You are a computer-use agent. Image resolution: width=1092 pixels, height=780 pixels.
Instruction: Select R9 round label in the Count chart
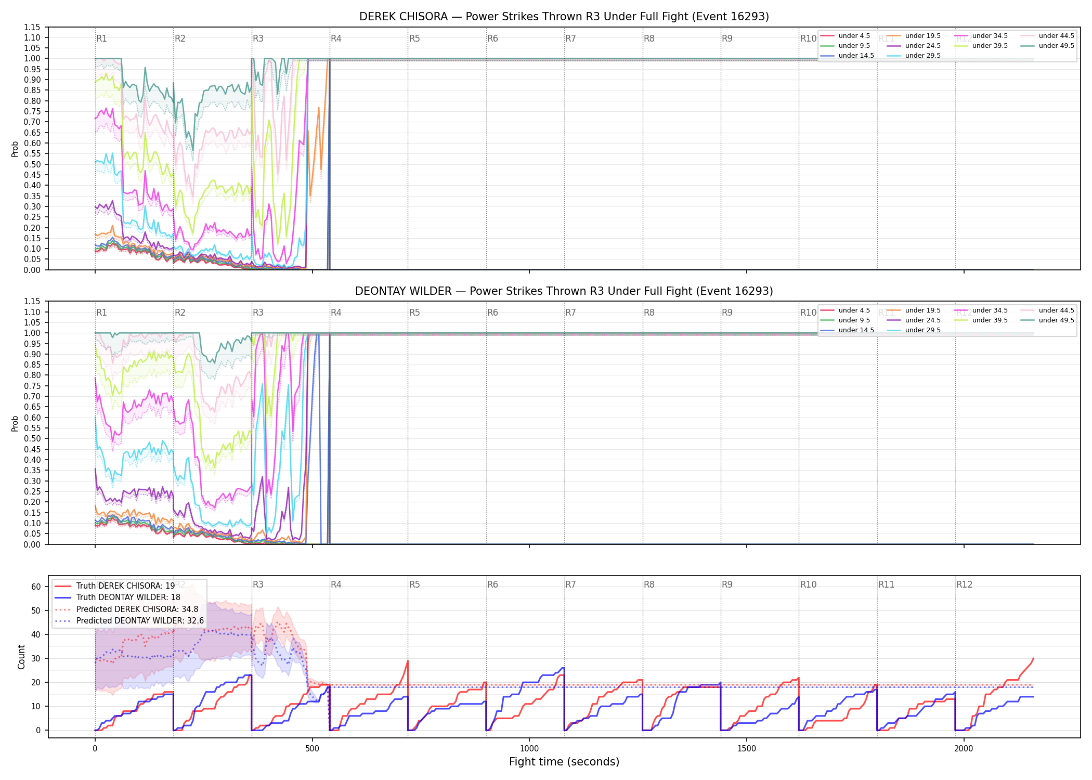click(727, 584)
